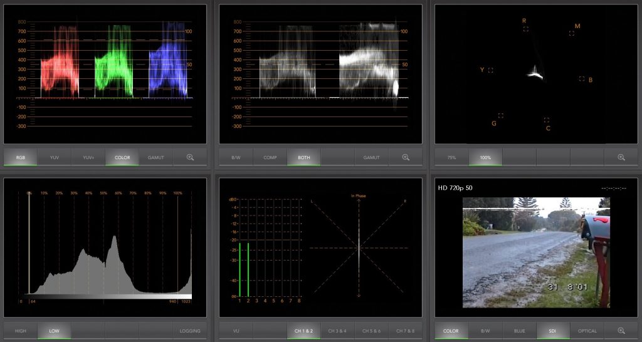
Task: Set picture view to COLOR mode
Action: 451,331
